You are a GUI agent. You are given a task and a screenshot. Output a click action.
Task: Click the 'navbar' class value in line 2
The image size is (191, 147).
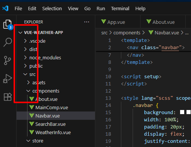coord(170,48)
